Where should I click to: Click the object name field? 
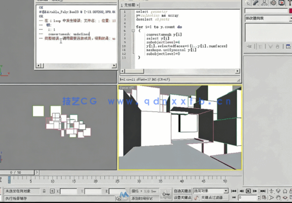click(266, 11)
